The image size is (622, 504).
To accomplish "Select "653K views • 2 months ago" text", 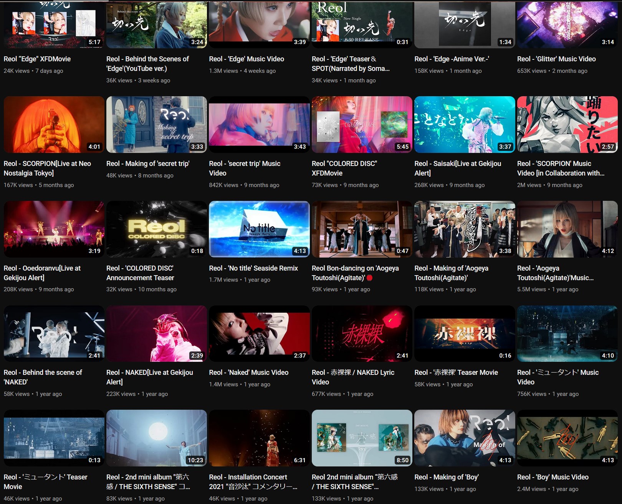I will click(552, 71).
